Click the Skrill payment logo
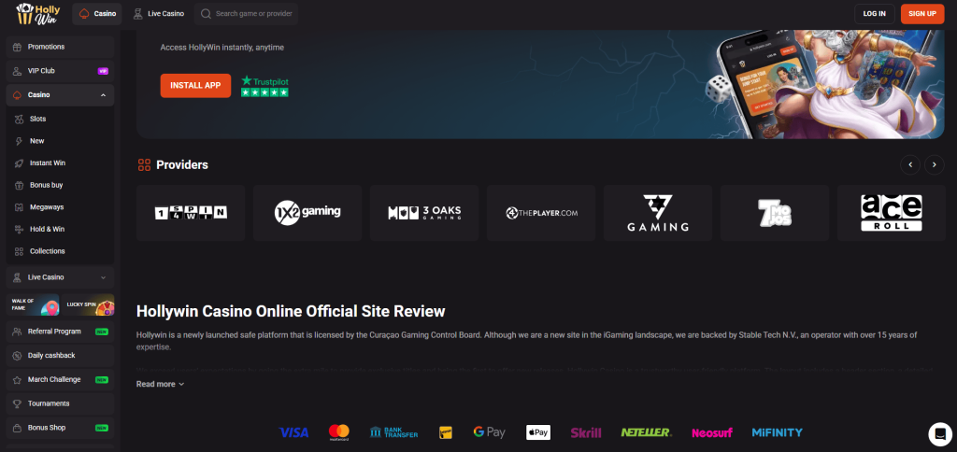 click(586, 432)
